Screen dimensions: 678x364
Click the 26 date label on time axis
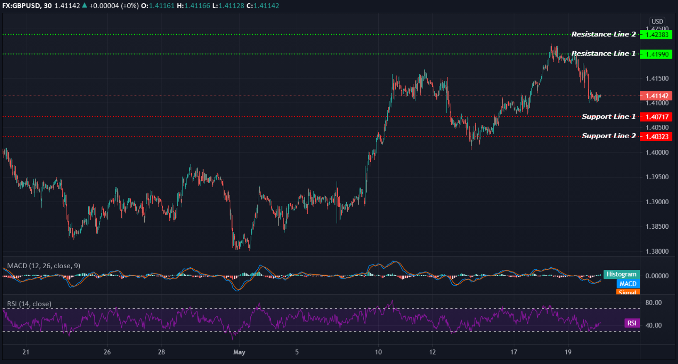click(x=107, y=352)
